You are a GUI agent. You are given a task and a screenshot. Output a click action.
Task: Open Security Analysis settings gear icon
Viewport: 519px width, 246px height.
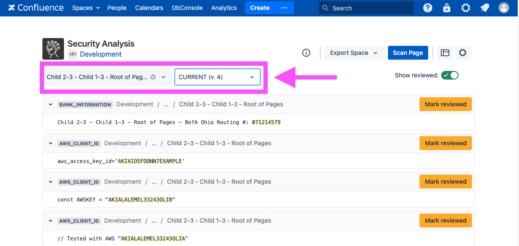[x=463, y=53]
